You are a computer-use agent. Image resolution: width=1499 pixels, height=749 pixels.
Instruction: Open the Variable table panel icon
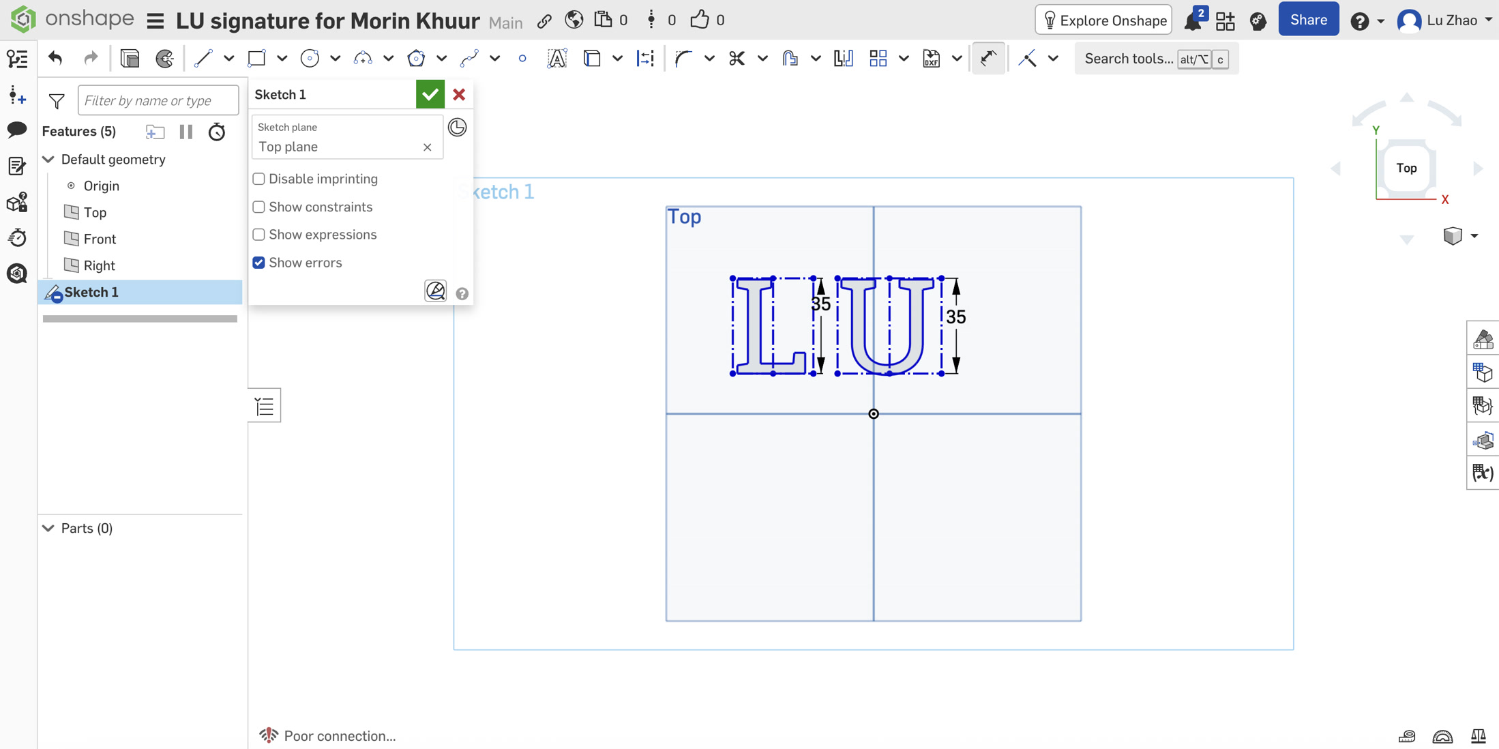pyautogui.click(x=1483, y=473)
